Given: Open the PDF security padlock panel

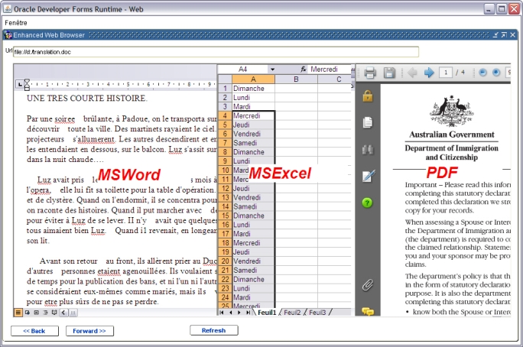Looking at the screenshot, I should [368, 96].
